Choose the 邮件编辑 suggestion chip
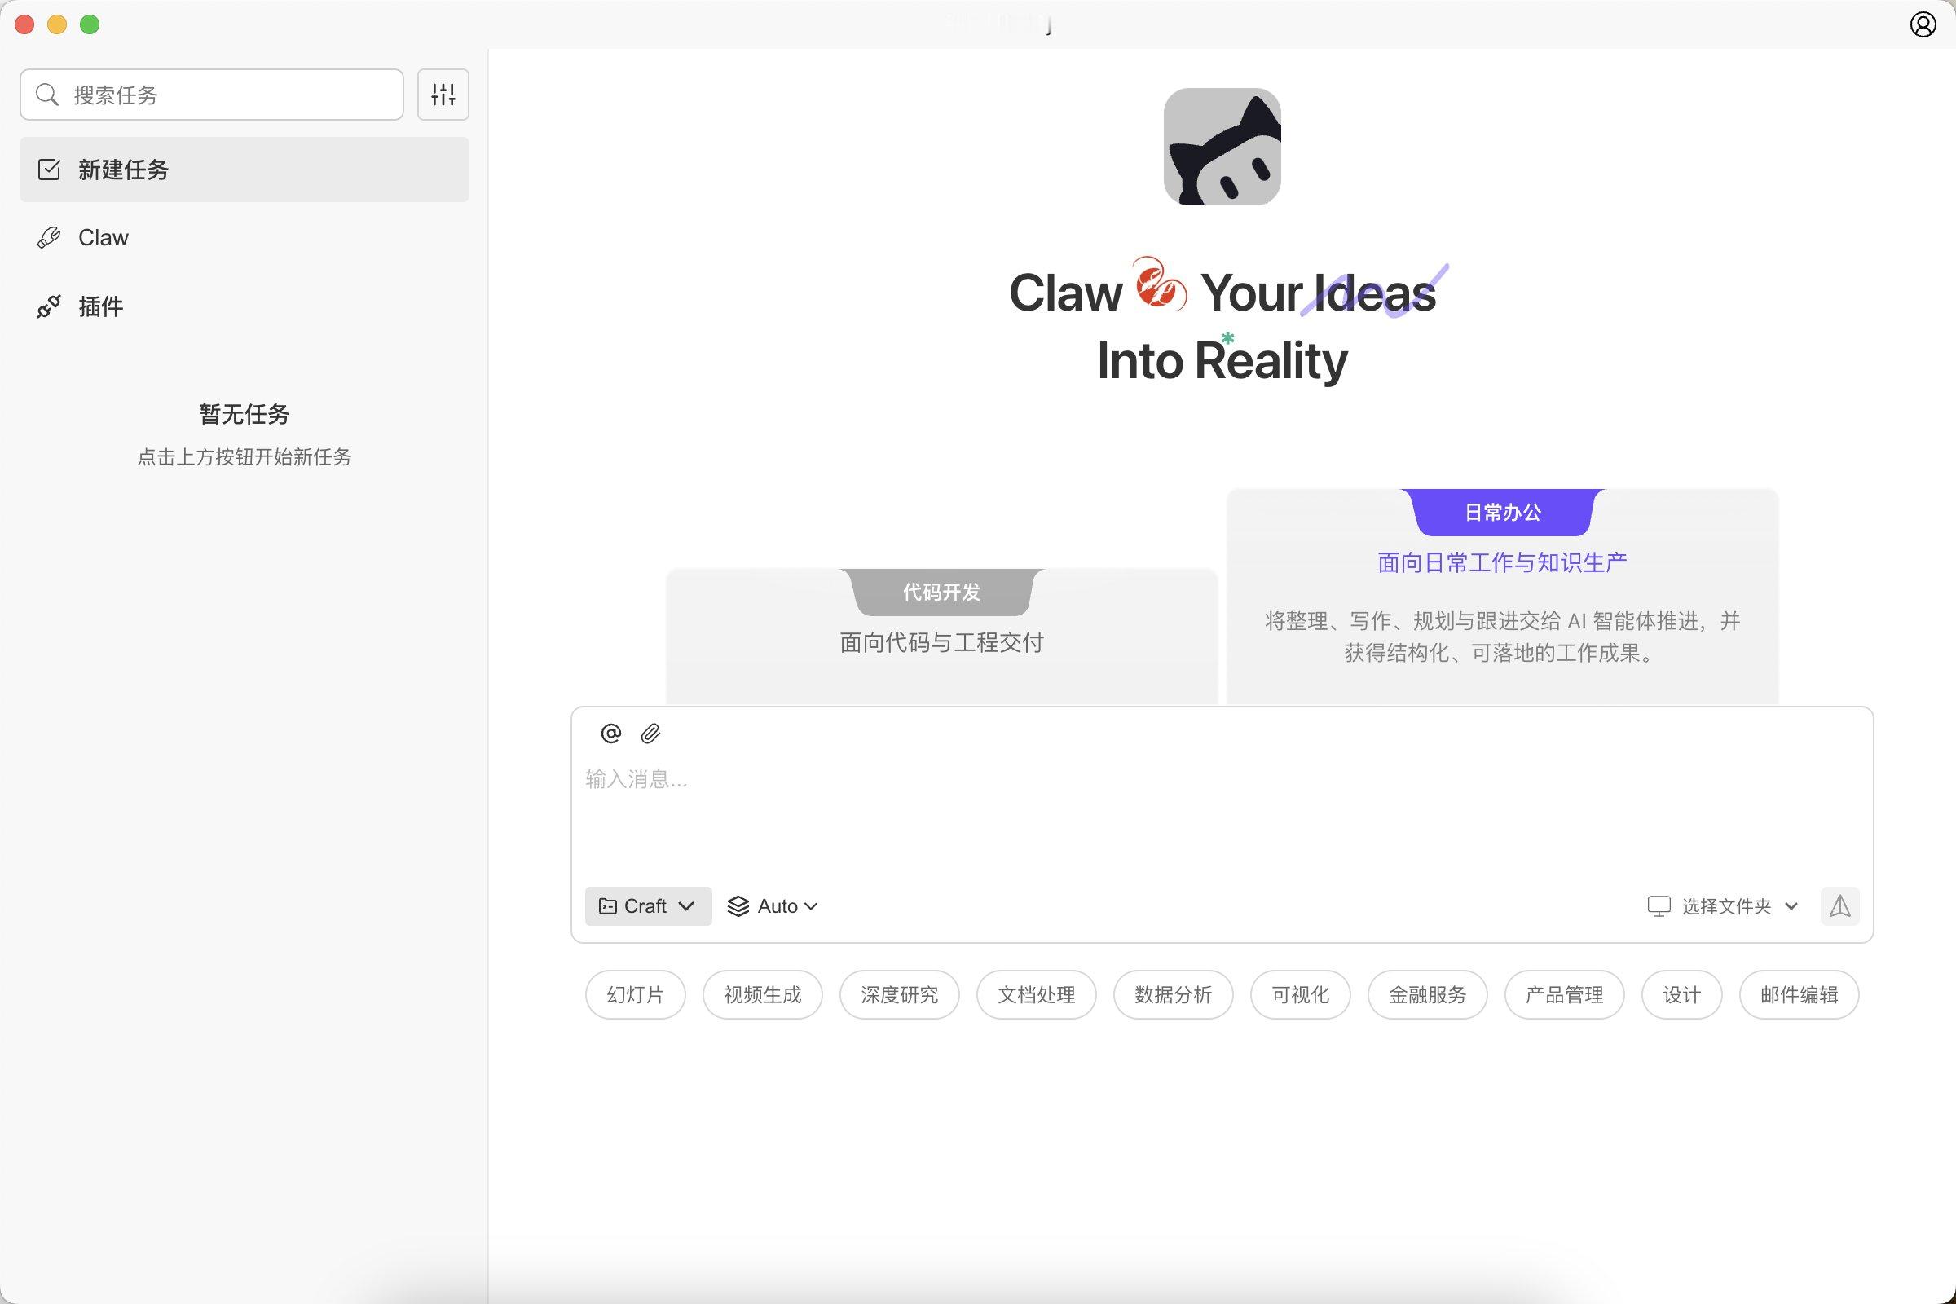Image resolution: width=1956 pixels, height=1304 pixels. tap(1799, 994)
